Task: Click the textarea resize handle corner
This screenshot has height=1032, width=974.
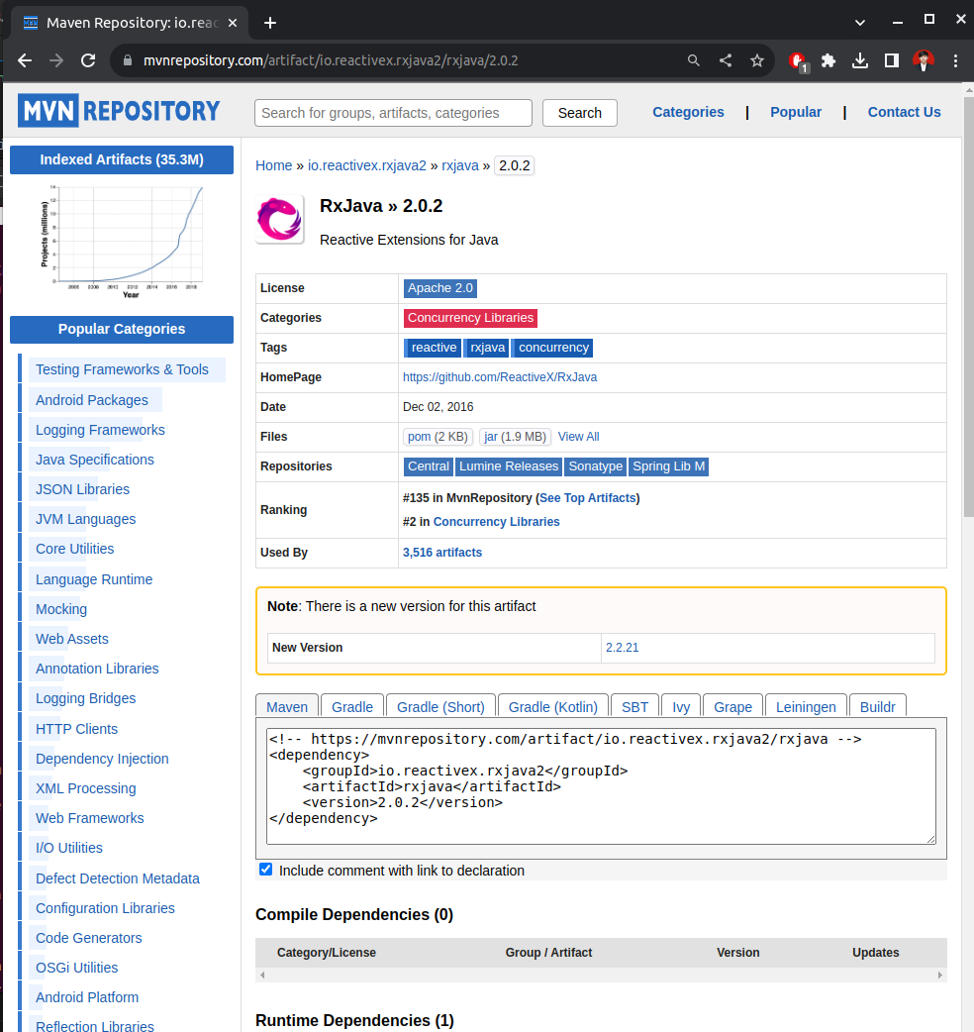Action: [930, 839]
